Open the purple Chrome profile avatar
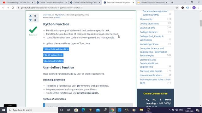This screenshot has width=202, height=113. (x=194, y=8)
